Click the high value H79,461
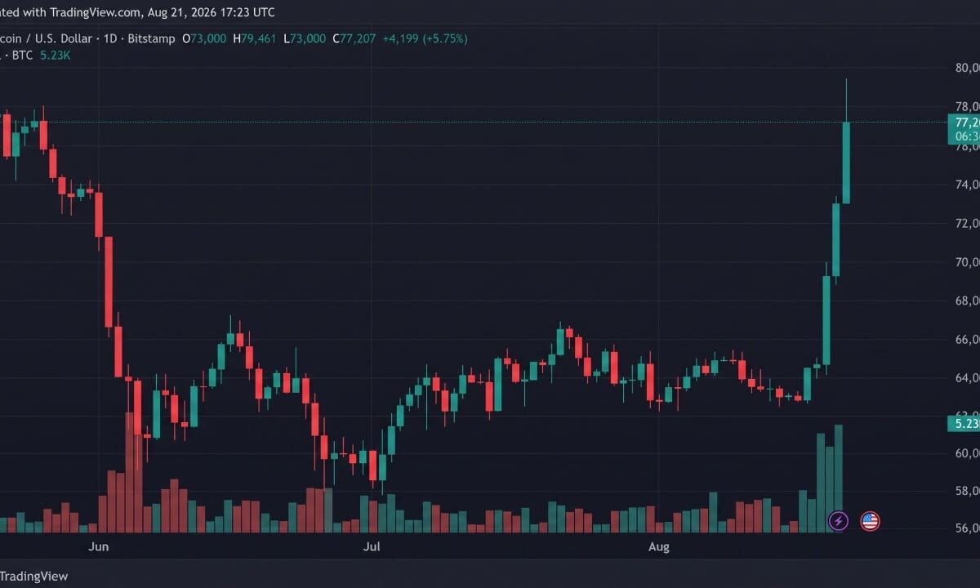 click(256, 38)
